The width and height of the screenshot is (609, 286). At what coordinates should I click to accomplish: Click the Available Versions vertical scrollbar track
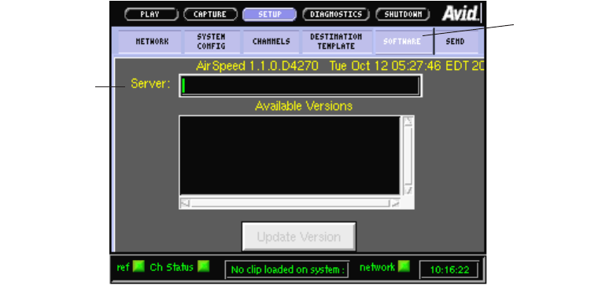tap(408, 156)
